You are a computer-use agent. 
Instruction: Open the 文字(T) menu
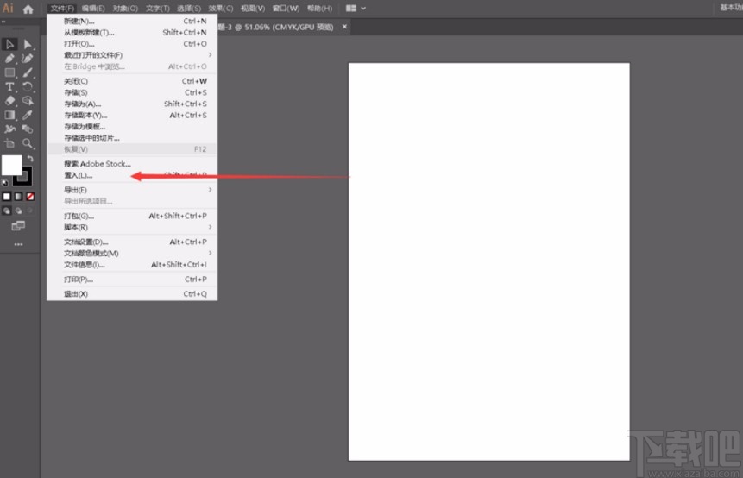tap(157, 9)
